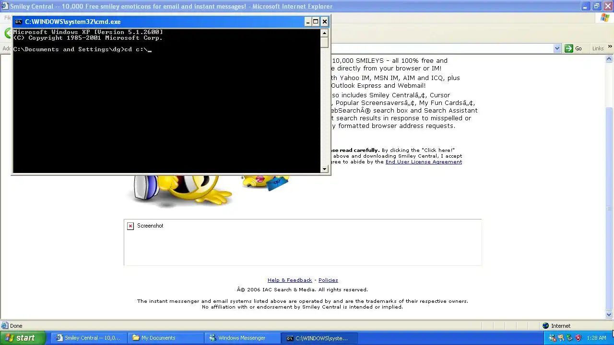Click the cmd window scrollbar thumb
The width and height of the screenshot is (614, 345).
pyautogui.click(x=325, y=42)
